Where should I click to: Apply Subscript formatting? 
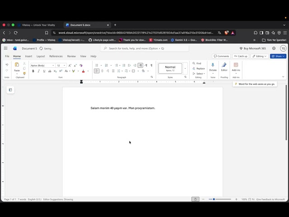coord(55,71)
